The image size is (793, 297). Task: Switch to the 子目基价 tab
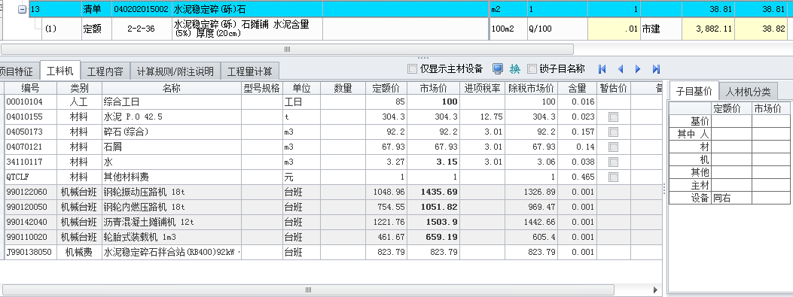(x=694, y=92)
